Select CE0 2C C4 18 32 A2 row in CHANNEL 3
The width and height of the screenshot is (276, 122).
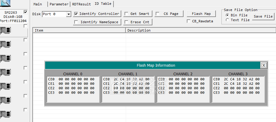pos(236,79)
